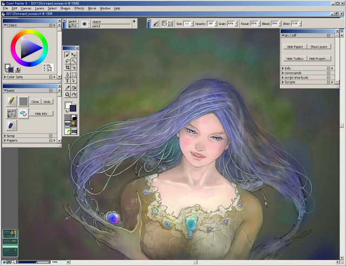The height and width of the screenshot is (266, 346).
Task: Expand the Scripts palette
Action: pyautogui.click(x=283, y=82)
